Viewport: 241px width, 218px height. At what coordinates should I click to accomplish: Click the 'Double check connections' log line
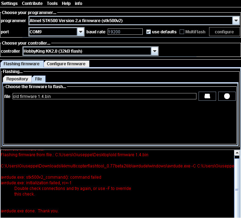(73, 189)
